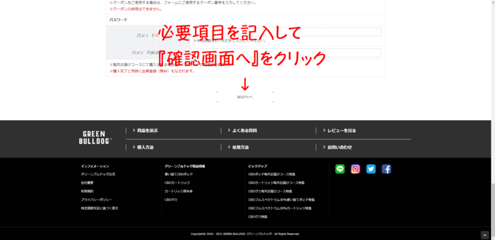Open 会社概要 link in footer
Screen dimensions: 495x240
click(87, 183)
